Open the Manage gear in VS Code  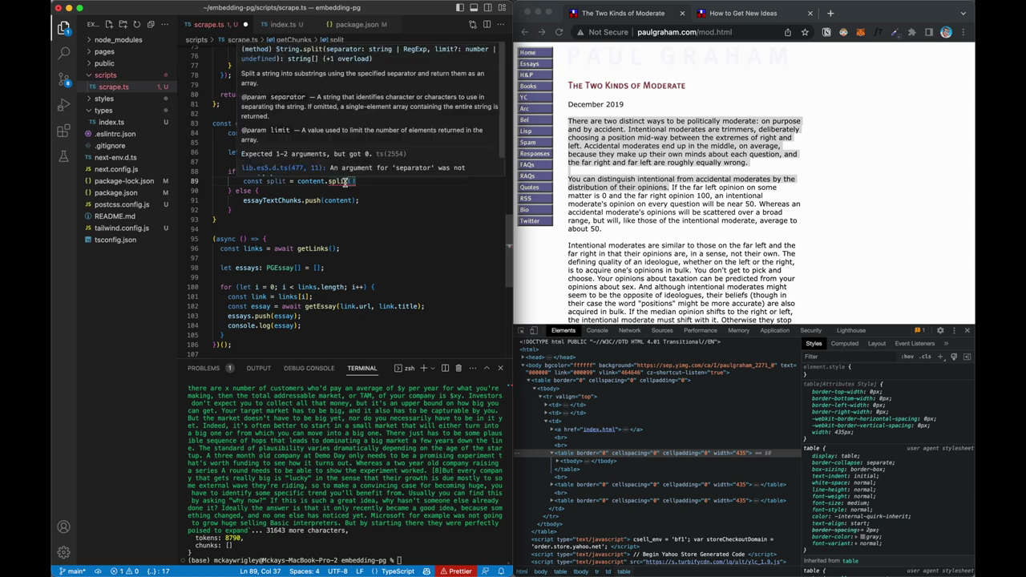[63, 552]
